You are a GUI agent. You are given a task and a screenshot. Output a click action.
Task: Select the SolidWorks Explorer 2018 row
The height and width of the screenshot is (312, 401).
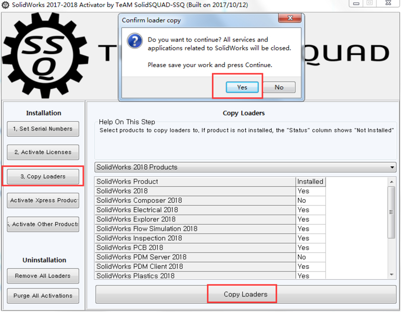coord(210,219)
